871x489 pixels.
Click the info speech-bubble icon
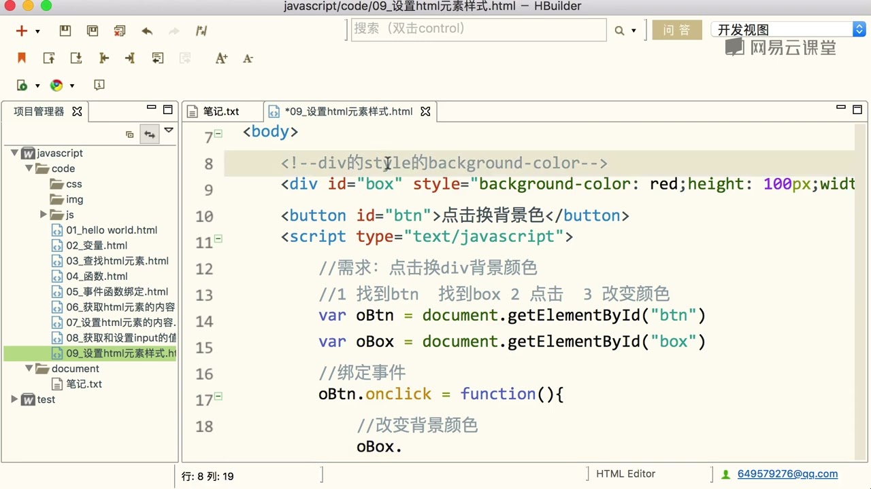coord(99,85)
